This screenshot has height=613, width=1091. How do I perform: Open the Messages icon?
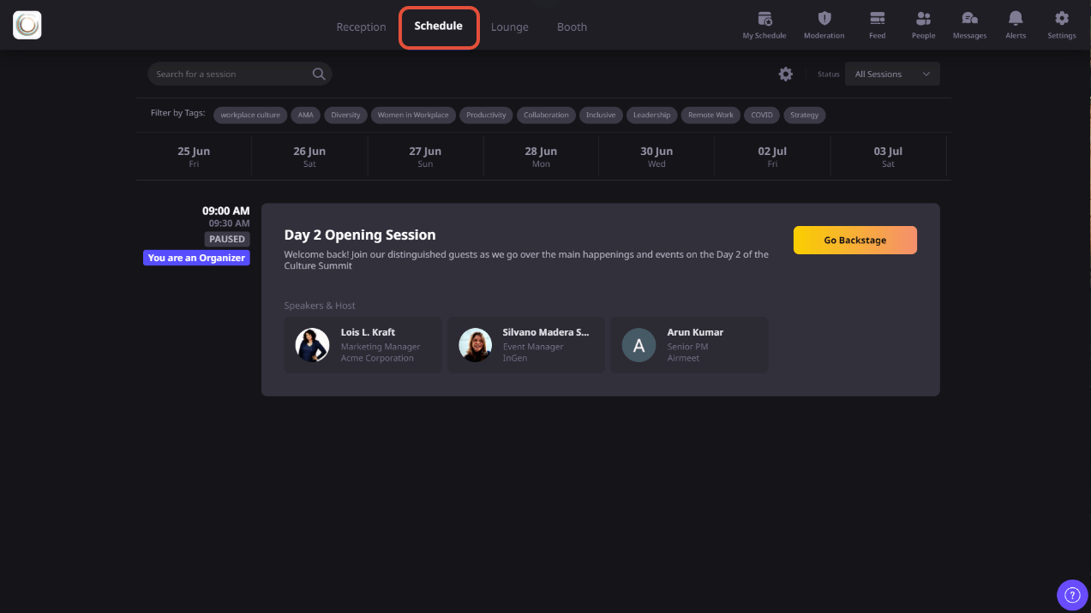(x=969, y=18)
